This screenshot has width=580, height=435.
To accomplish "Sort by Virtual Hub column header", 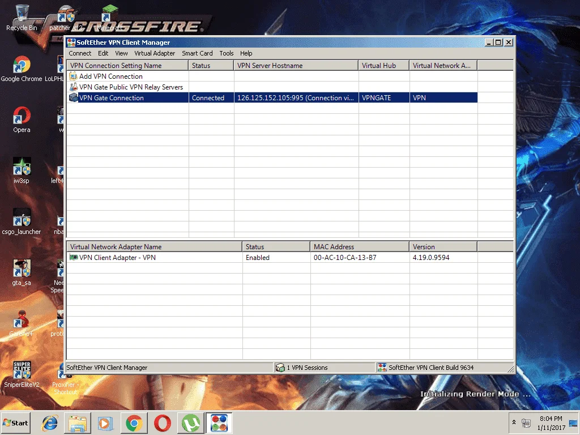I will coord(384,66).
